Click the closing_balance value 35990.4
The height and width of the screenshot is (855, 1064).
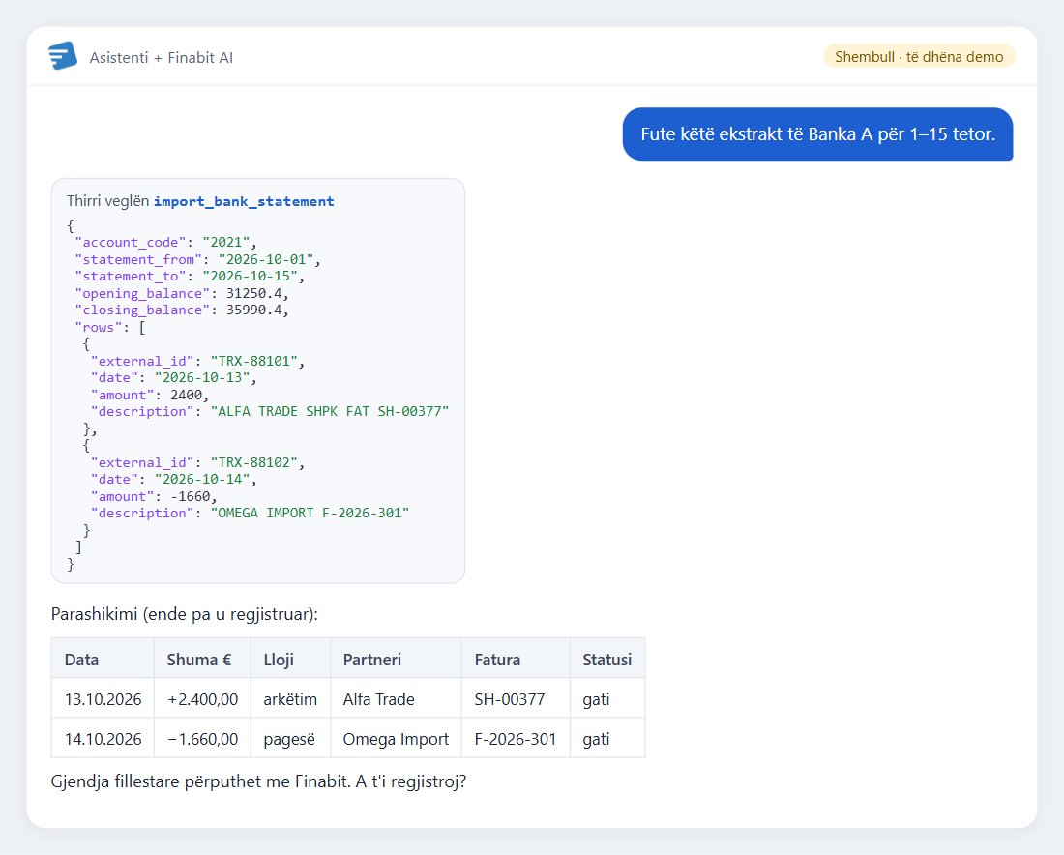coord(254,310)
